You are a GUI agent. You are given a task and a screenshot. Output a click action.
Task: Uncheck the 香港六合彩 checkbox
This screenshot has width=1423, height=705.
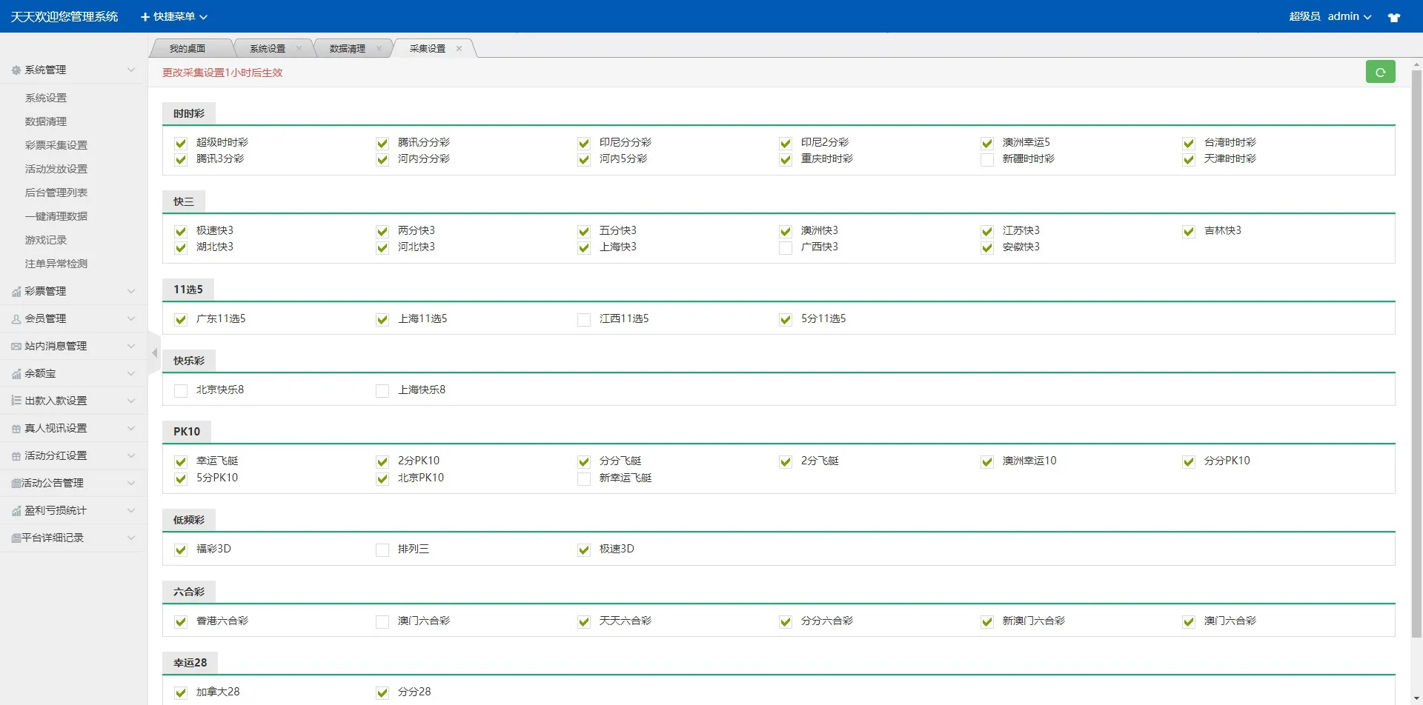(180, 622)
